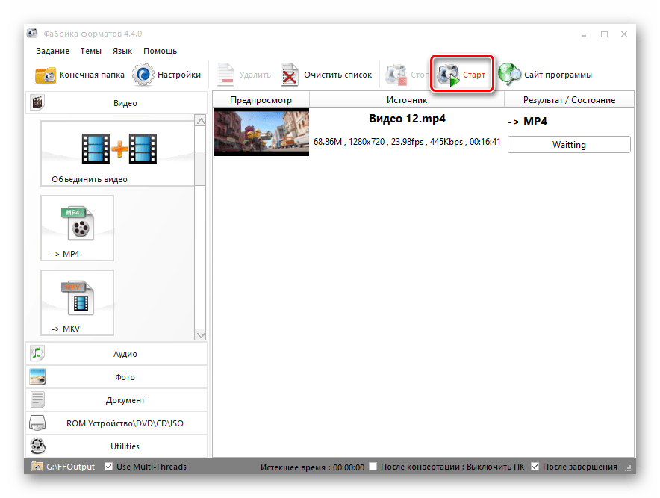Open the Помощь menu
This screenshot has height=498, width=660.
click(x=161, y=51)
